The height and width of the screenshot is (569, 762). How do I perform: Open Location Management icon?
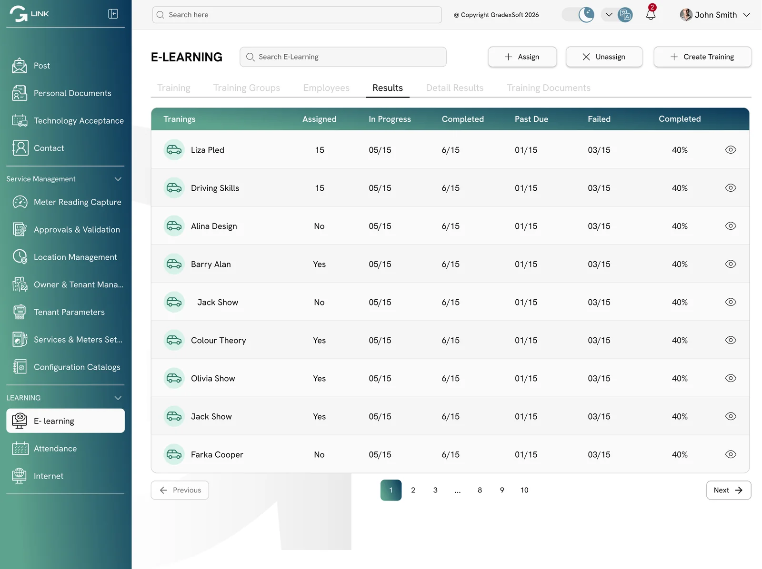(20, 257)
